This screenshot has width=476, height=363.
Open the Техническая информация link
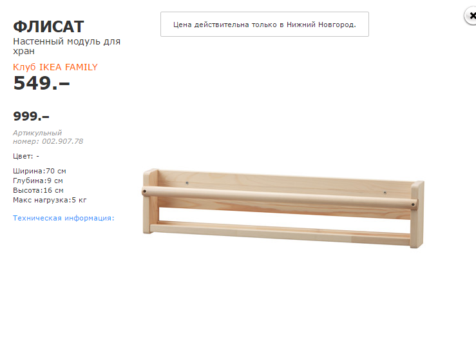tap(63, 218)
